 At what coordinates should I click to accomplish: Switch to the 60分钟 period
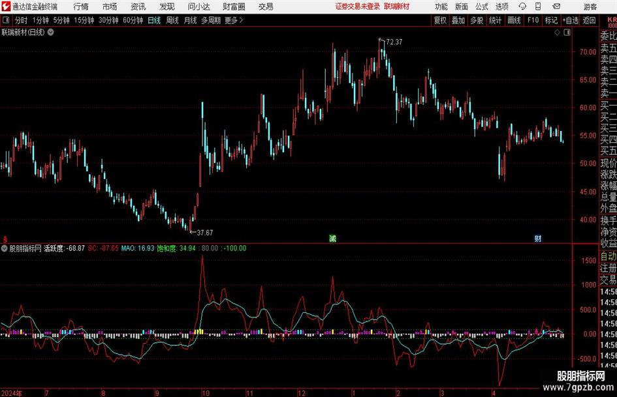[133, 20]
